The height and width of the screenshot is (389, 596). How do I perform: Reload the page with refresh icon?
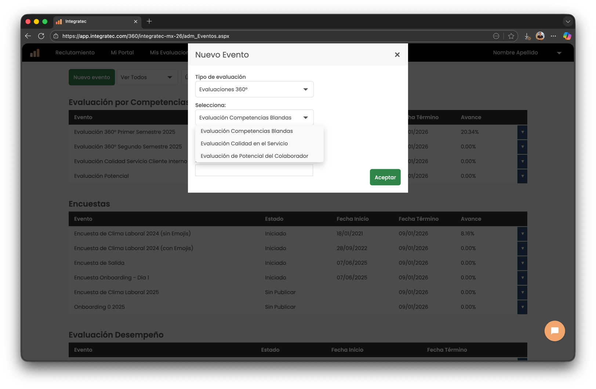coord(41,36)
